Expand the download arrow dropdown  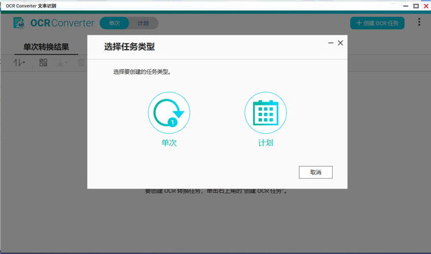[x=61, y=62]
